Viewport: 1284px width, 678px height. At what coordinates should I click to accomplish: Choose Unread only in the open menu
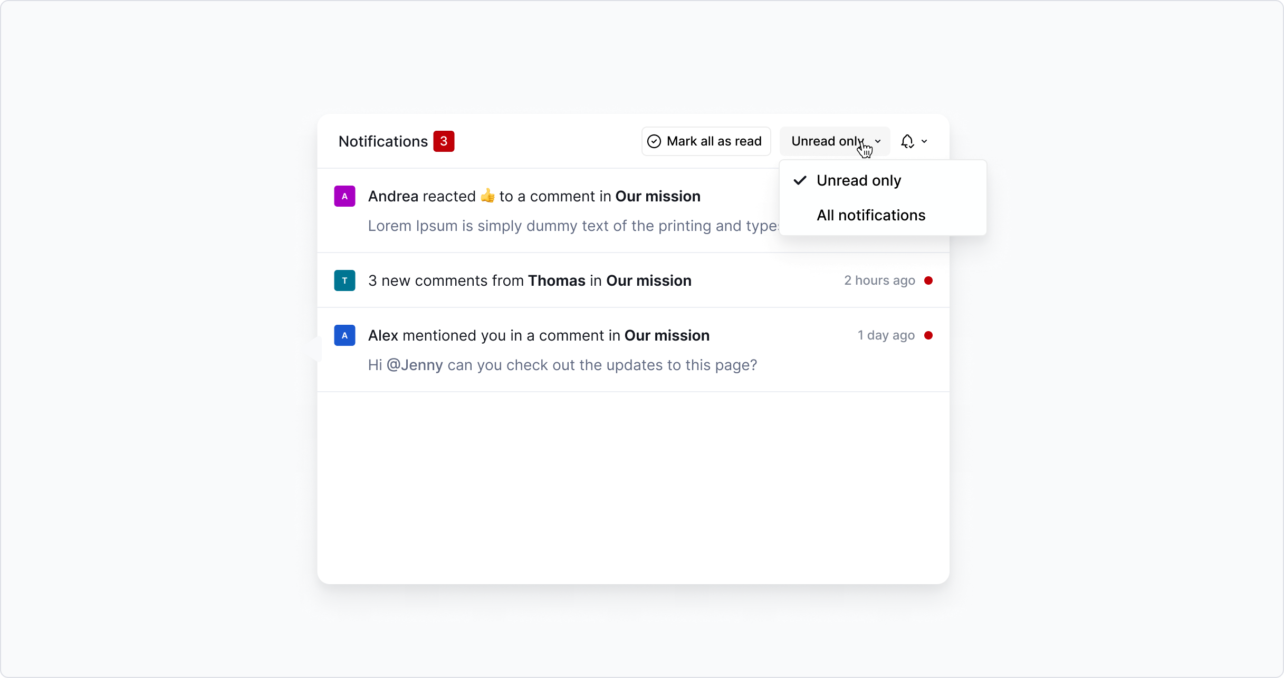tap(859, 180)
